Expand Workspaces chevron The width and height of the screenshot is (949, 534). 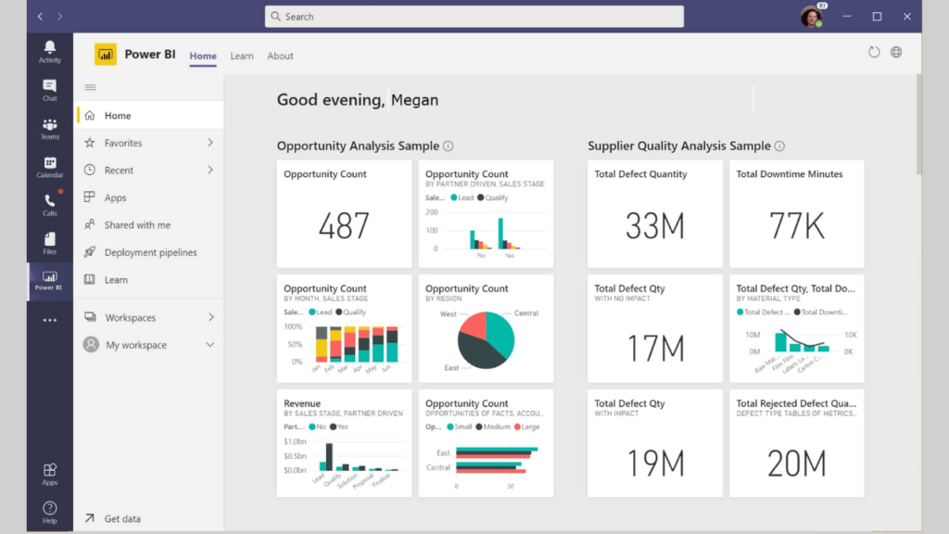[210, 317]
